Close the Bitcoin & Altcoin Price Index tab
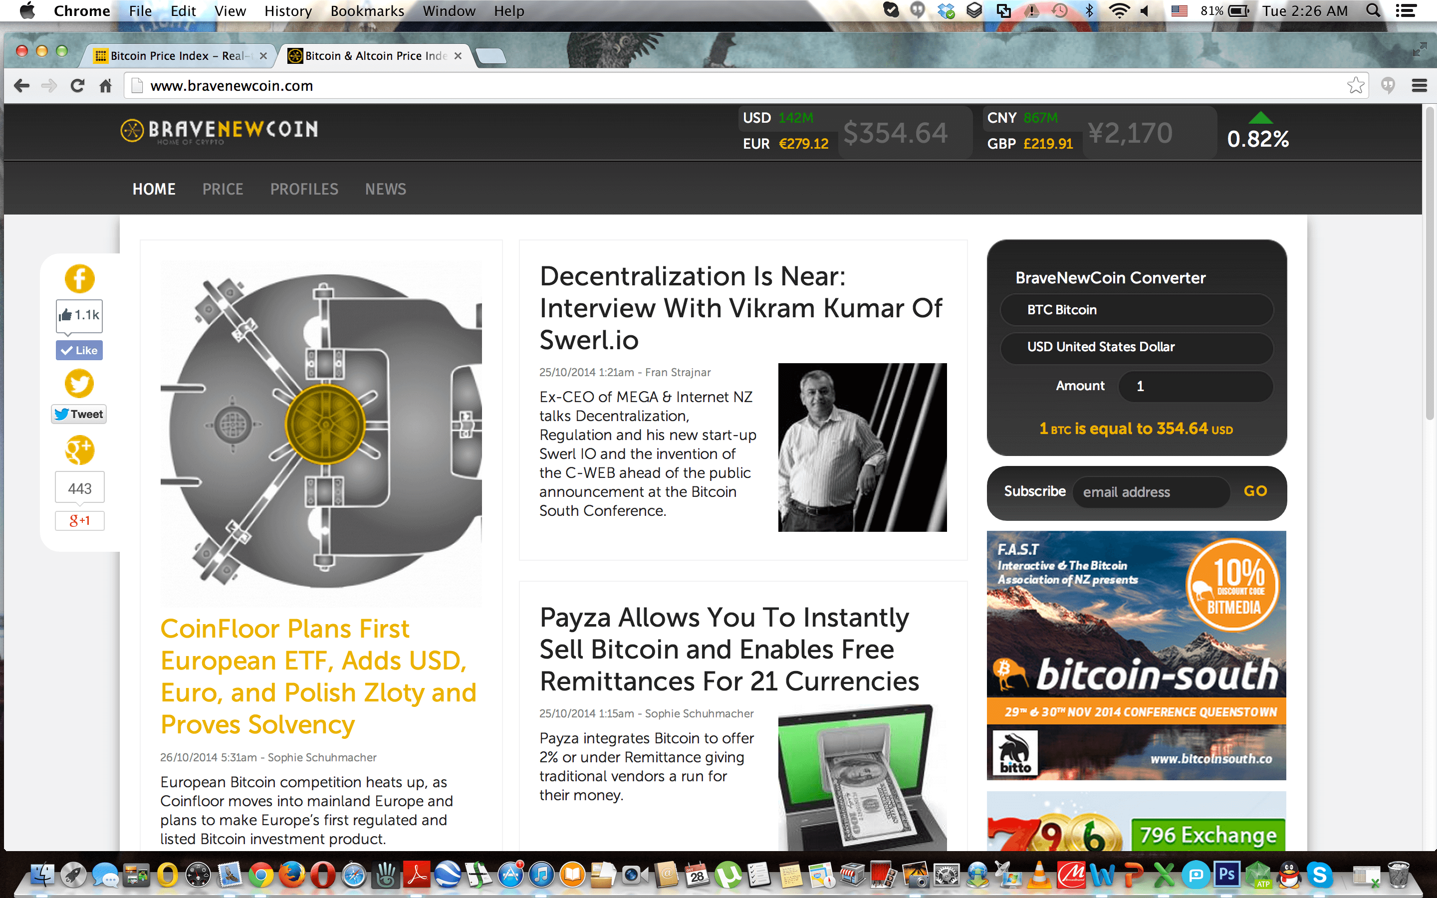Image resolution: width=1437 pixels, height=898 pixels. coord(458,56)
